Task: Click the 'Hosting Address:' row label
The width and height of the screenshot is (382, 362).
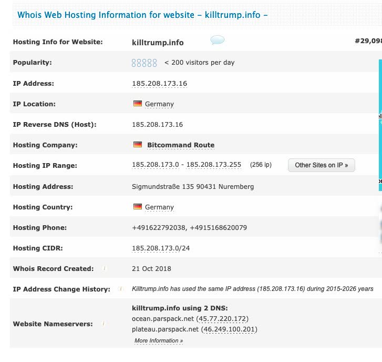Action: (x=43, y=187)
